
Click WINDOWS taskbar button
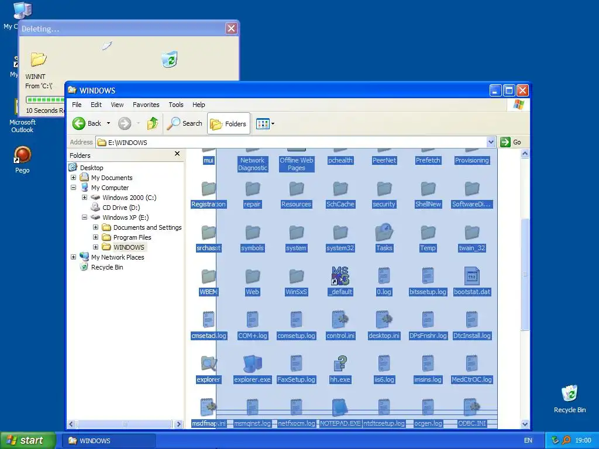coord(108,441)
